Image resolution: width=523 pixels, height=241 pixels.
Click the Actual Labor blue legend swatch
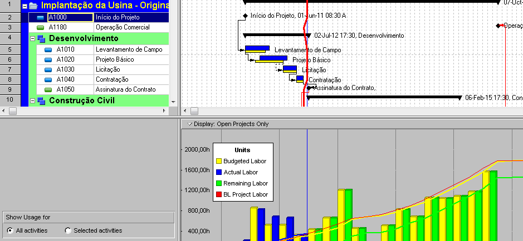pos(219,172)
